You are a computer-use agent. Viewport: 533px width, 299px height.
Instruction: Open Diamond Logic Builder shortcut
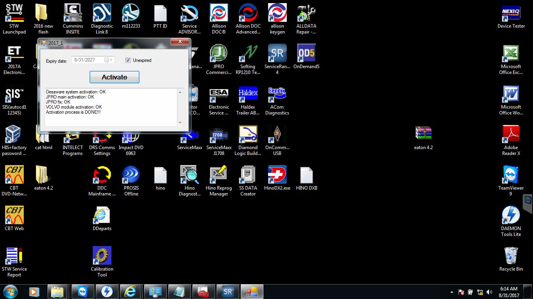coord(248,140)
